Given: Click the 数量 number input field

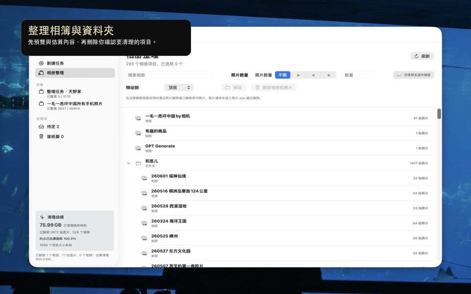Looking at the screenshot, I should pyautogui.click(x=359, y=75).
